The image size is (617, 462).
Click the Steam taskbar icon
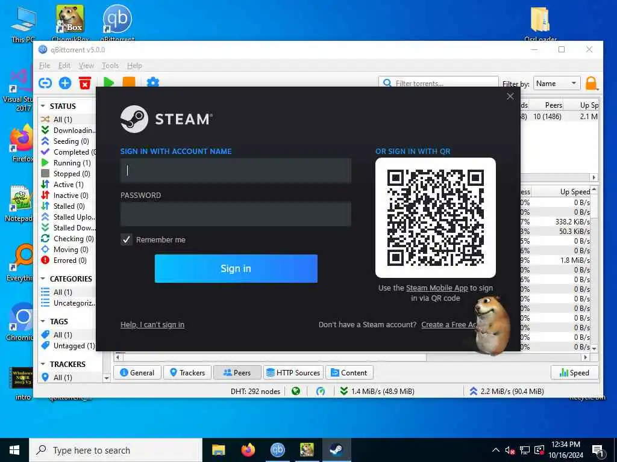click(x=336, y=450)
